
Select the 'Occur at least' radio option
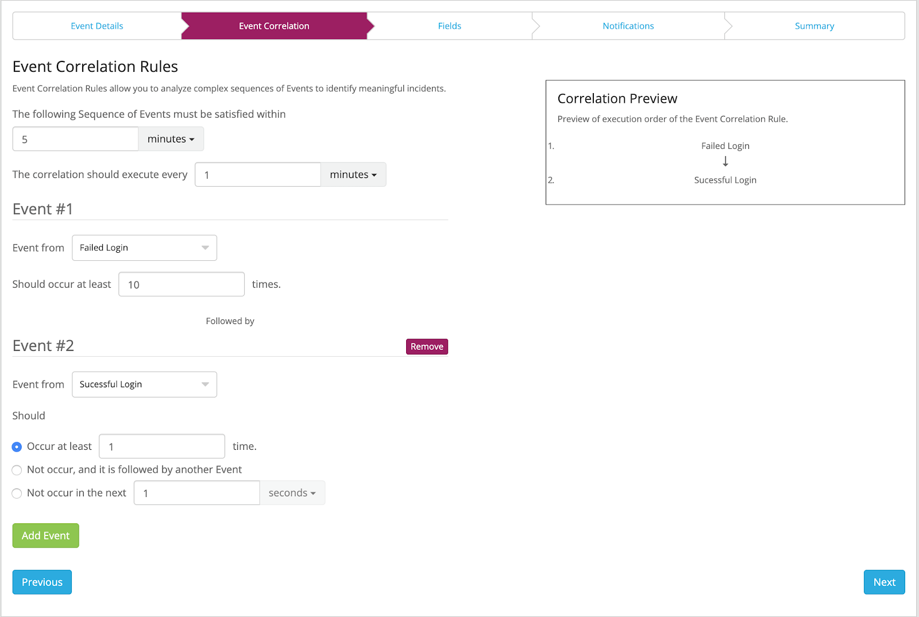(17, 447)
